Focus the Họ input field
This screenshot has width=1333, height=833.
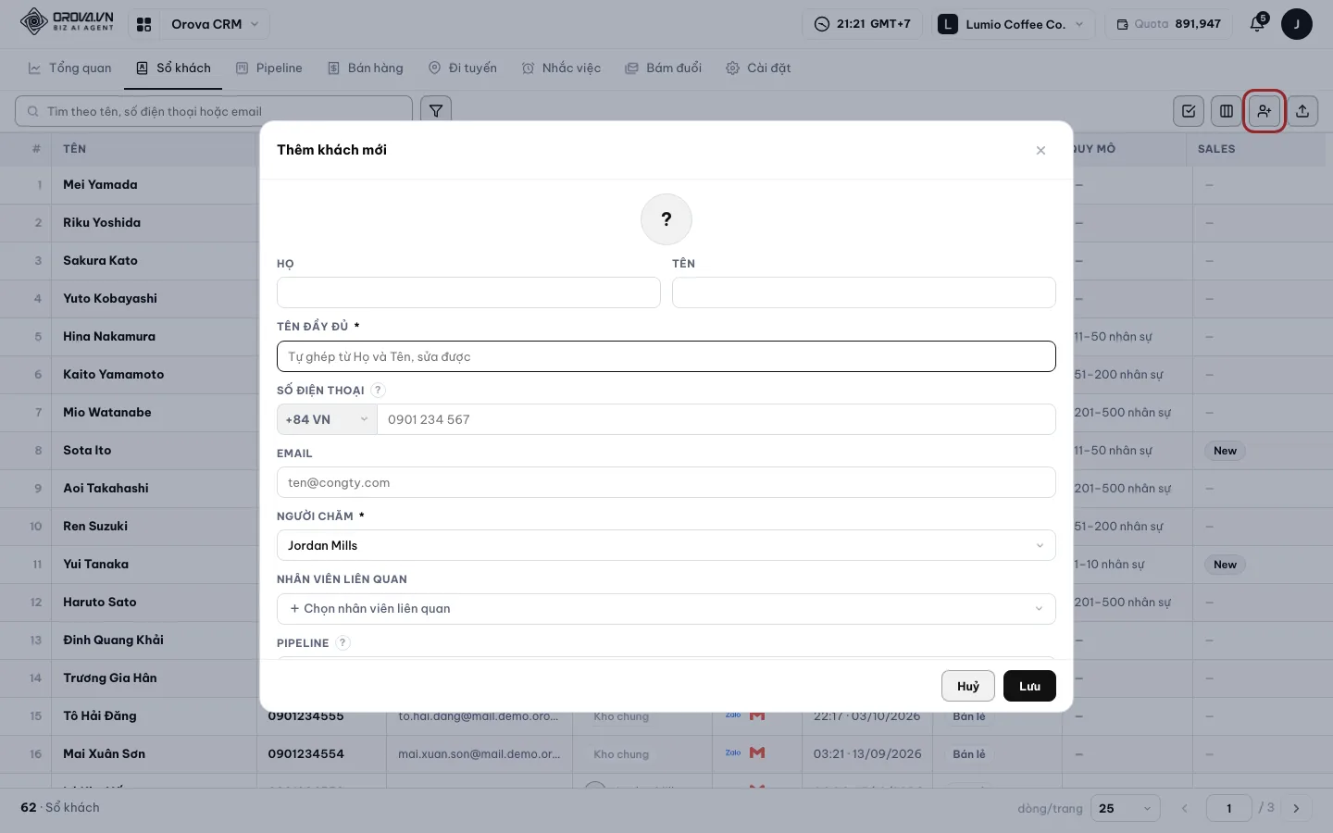(x=468, y=292)
